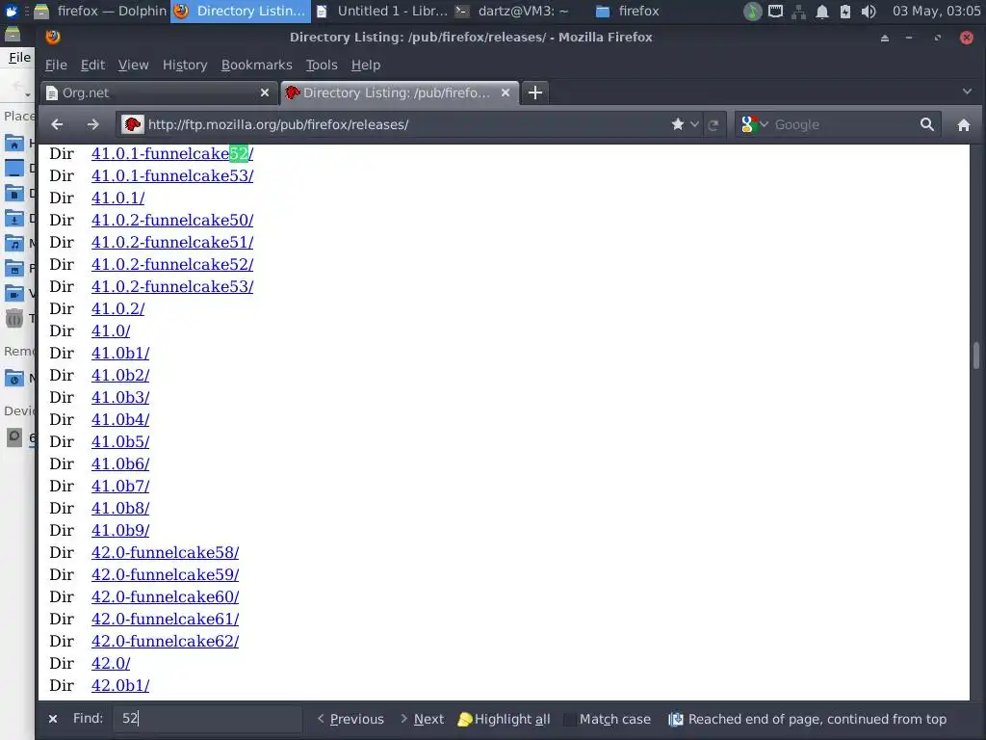Open the application launcher in the panel
Image resolution: width=986 pixels, height=740 pixels.
12,11
